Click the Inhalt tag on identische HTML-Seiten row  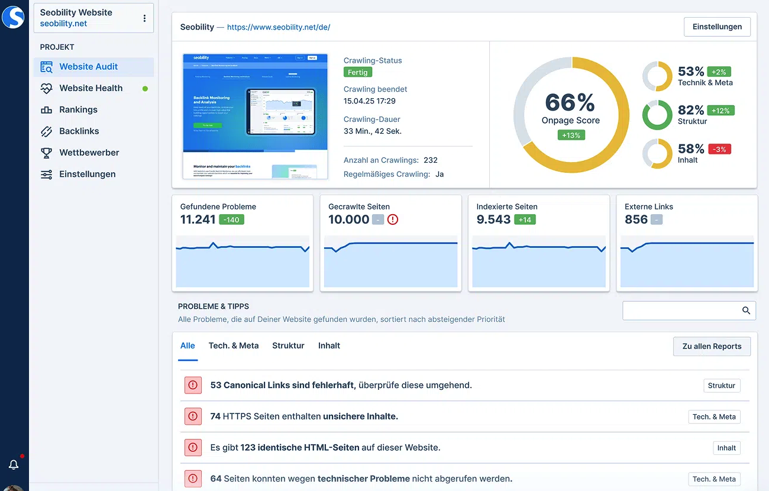point(726,448)
